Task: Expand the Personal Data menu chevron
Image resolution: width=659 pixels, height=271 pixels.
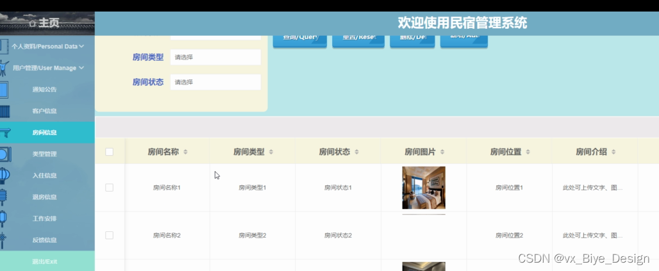Action: tap(81, 46)
